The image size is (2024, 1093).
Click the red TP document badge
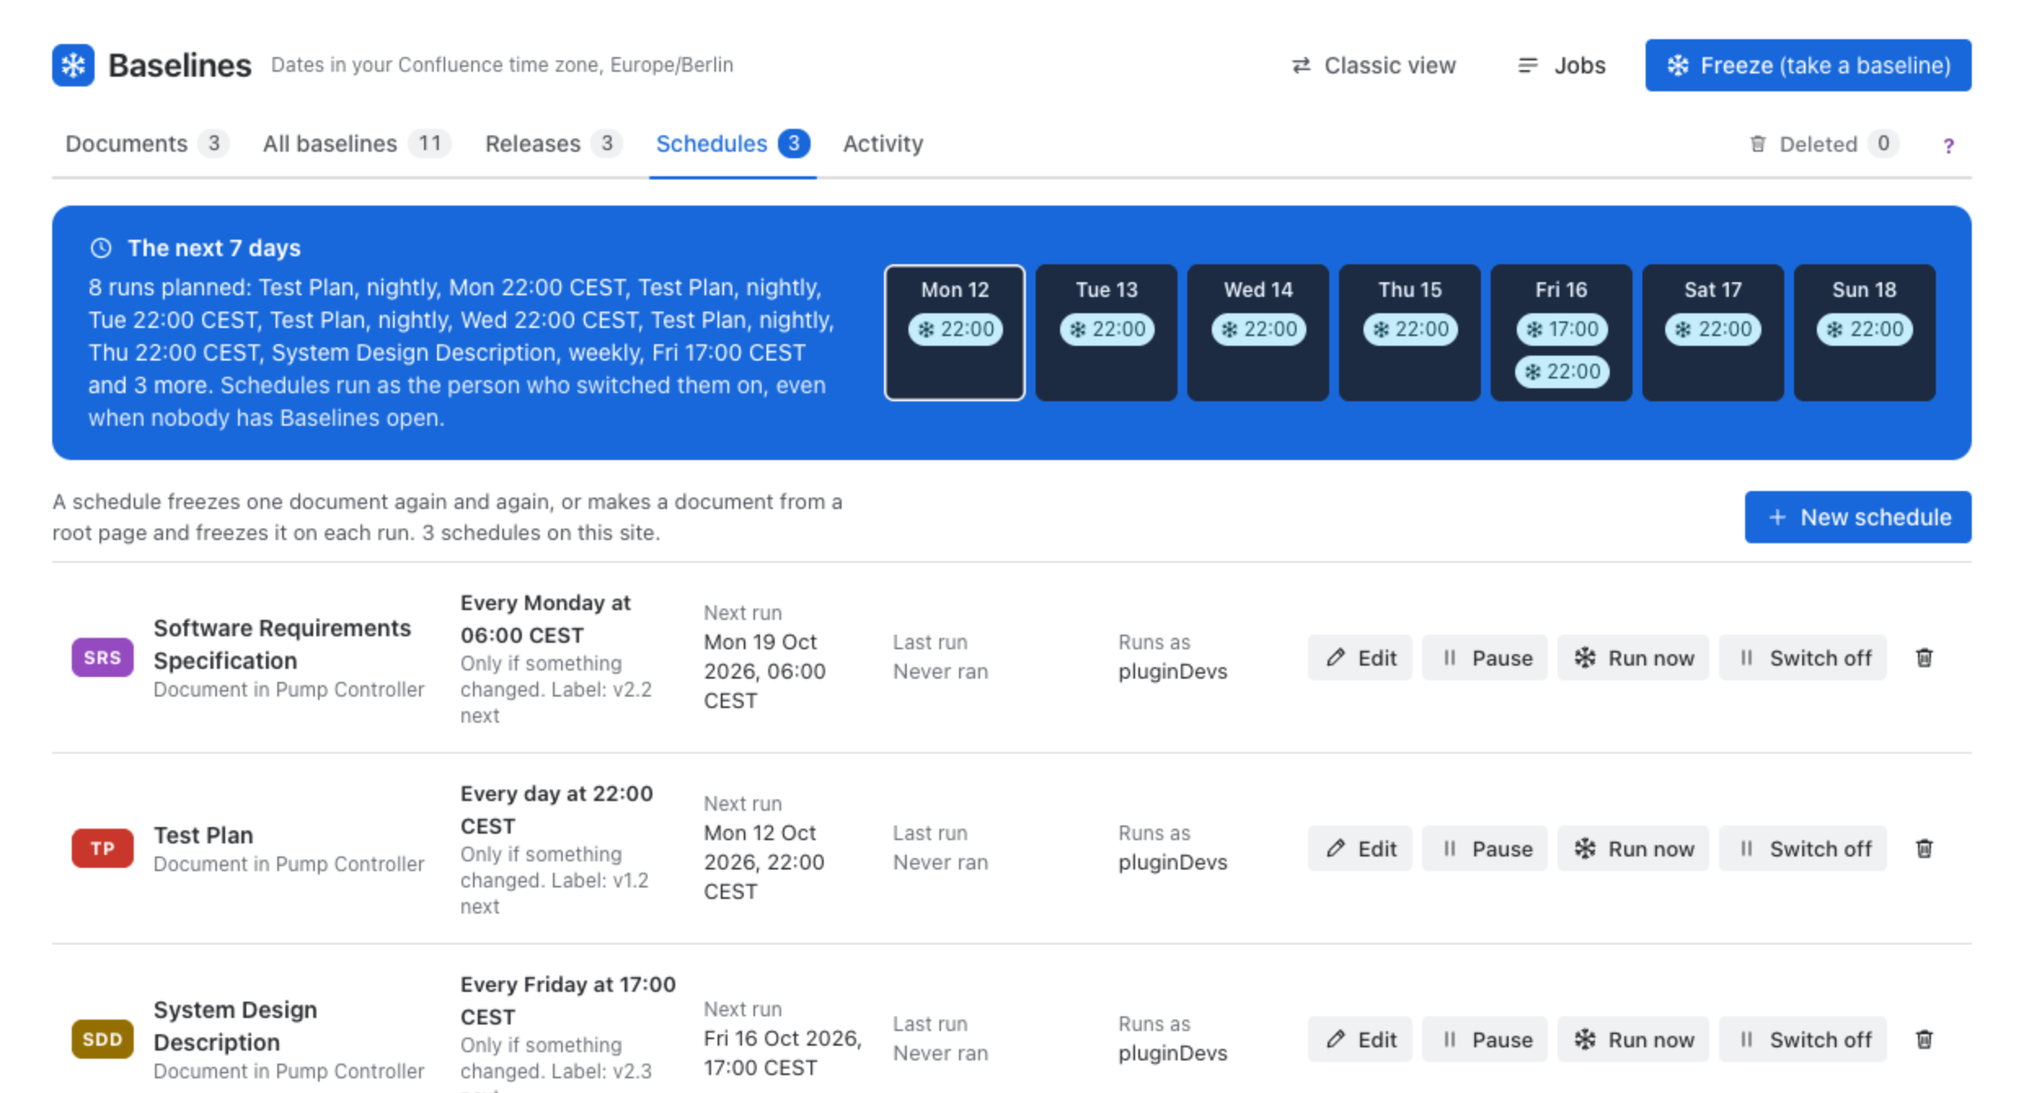[102, 848]
